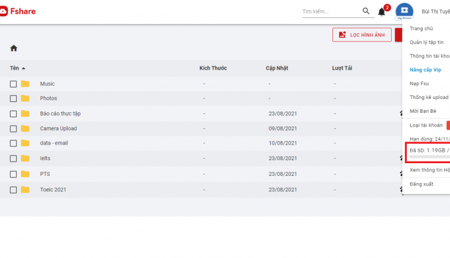
Task: Open Xem thông tin Hội menu item
Action: (430, 170)
